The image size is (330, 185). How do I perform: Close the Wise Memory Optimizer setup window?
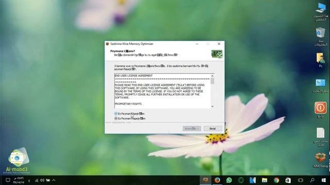click(219, 44)
